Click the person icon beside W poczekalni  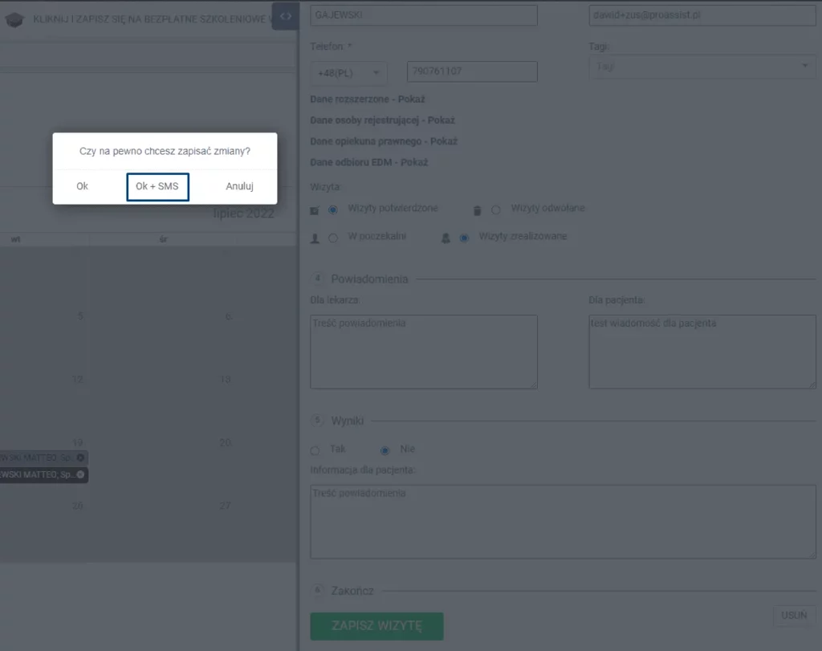[315, 238]
